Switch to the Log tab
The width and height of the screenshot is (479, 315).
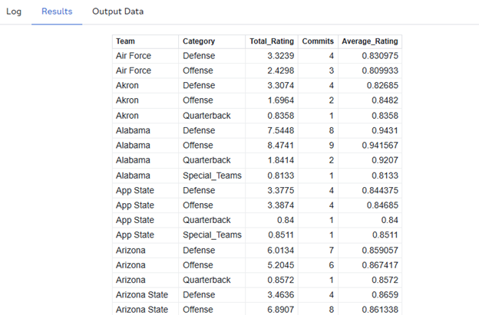[14, 11]
